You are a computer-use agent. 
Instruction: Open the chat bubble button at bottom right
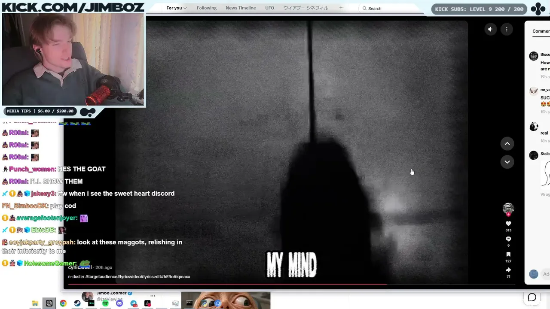pos(532,297)
